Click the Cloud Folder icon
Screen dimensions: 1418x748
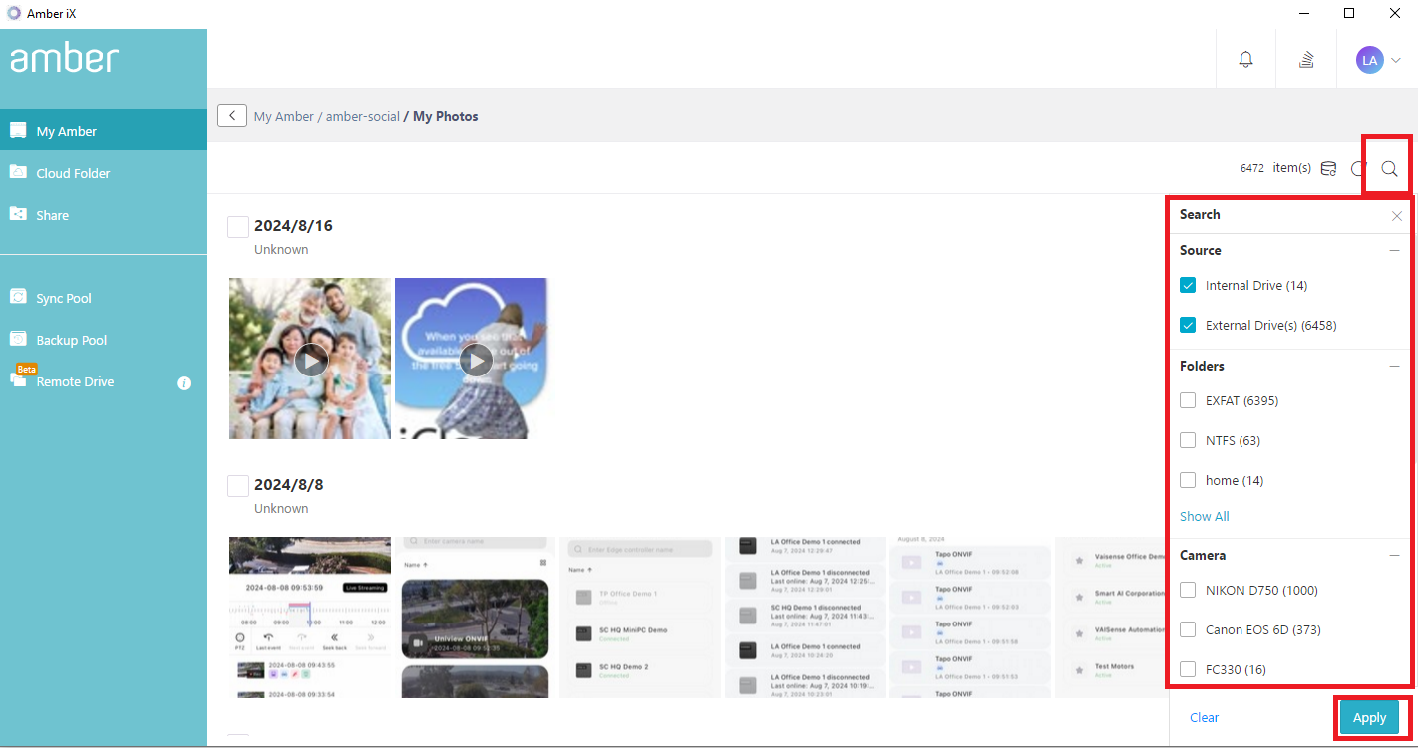click(18, 172)
